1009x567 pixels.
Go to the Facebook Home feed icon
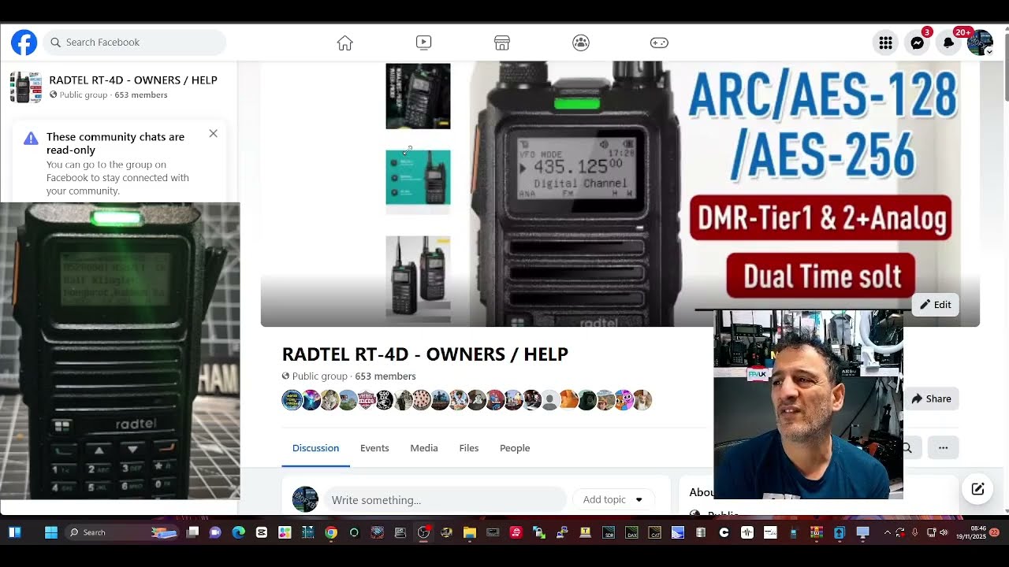point(344,43)
